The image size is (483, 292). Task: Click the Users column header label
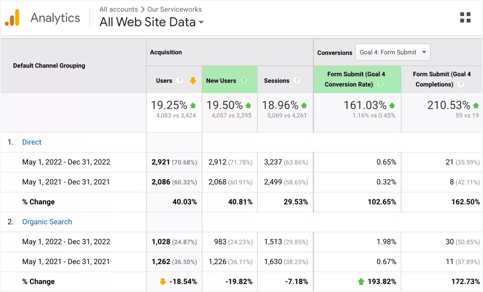pos(164,81)
